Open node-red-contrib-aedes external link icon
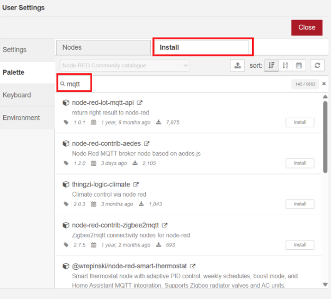 point(147,144)
